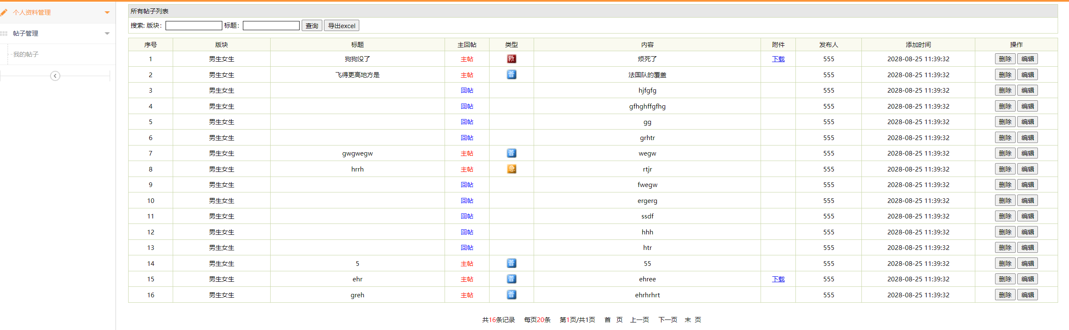Edit the ergerg reply

click(1027, 200)
